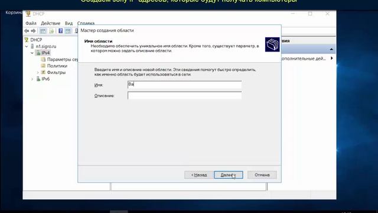Click the Назад button in wizard

point(199,175)
